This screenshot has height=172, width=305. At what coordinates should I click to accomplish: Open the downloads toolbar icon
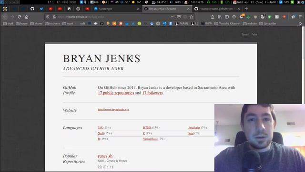213,17
